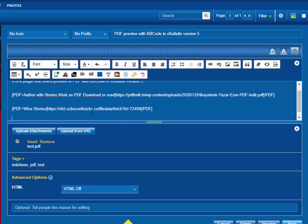Click the PHOTOS tab
Image resolution: width=308 pixels, height=224 pixels.
click(x=14, y=6)
